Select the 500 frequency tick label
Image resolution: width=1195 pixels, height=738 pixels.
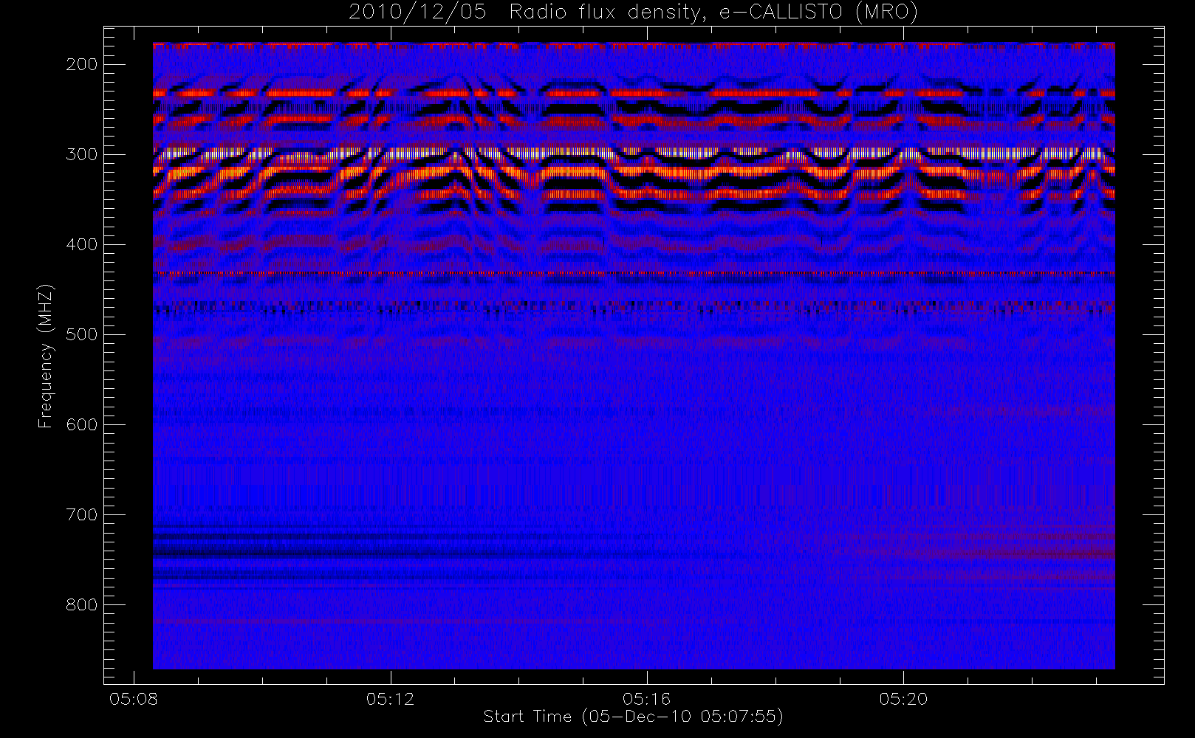[x=81, y=334]
